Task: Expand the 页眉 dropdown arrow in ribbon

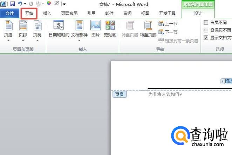Action: pyautogui.click(x=8, y=40)
